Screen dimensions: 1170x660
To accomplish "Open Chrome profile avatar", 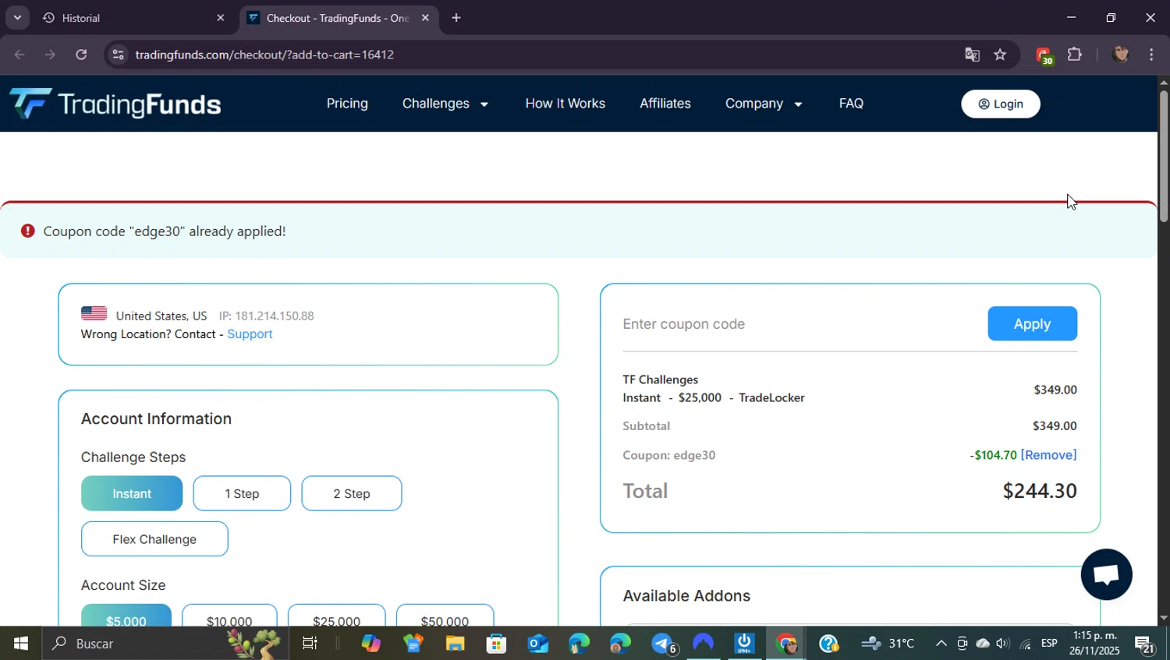I will tap(1121, 55).
